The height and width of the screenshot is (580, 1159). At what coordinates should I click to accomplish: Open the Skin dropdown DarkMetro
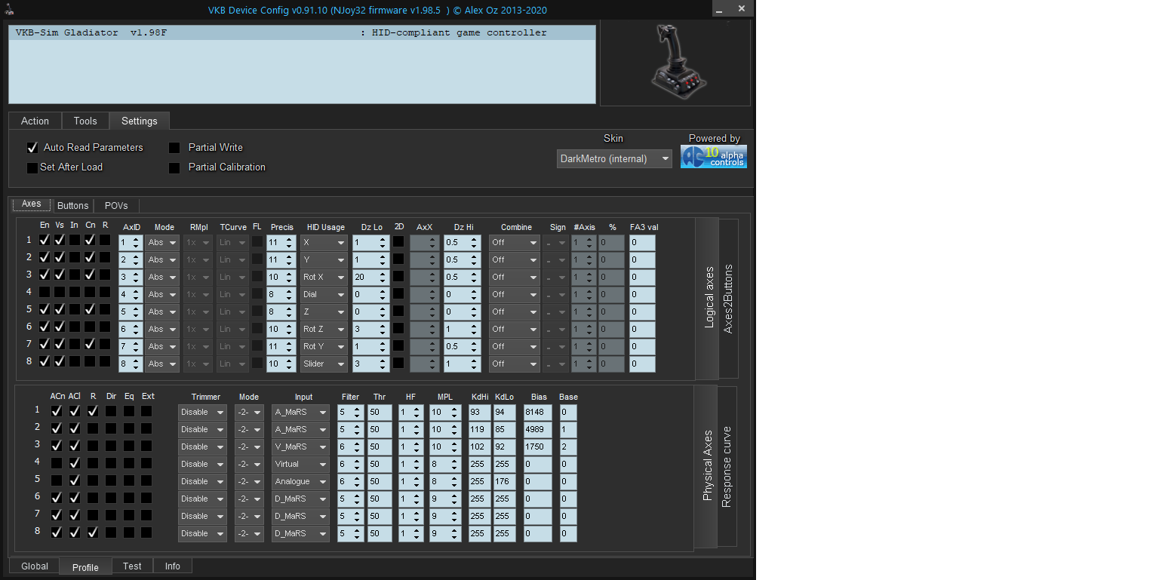[x=614, y=159]
